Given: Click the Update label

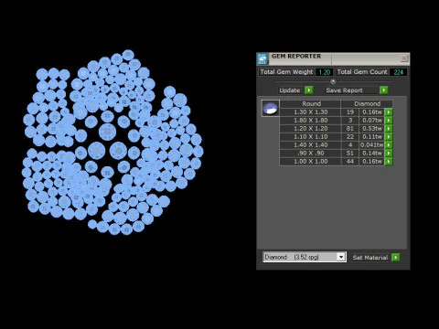Looking at the screenshot, I should point(290,90).
